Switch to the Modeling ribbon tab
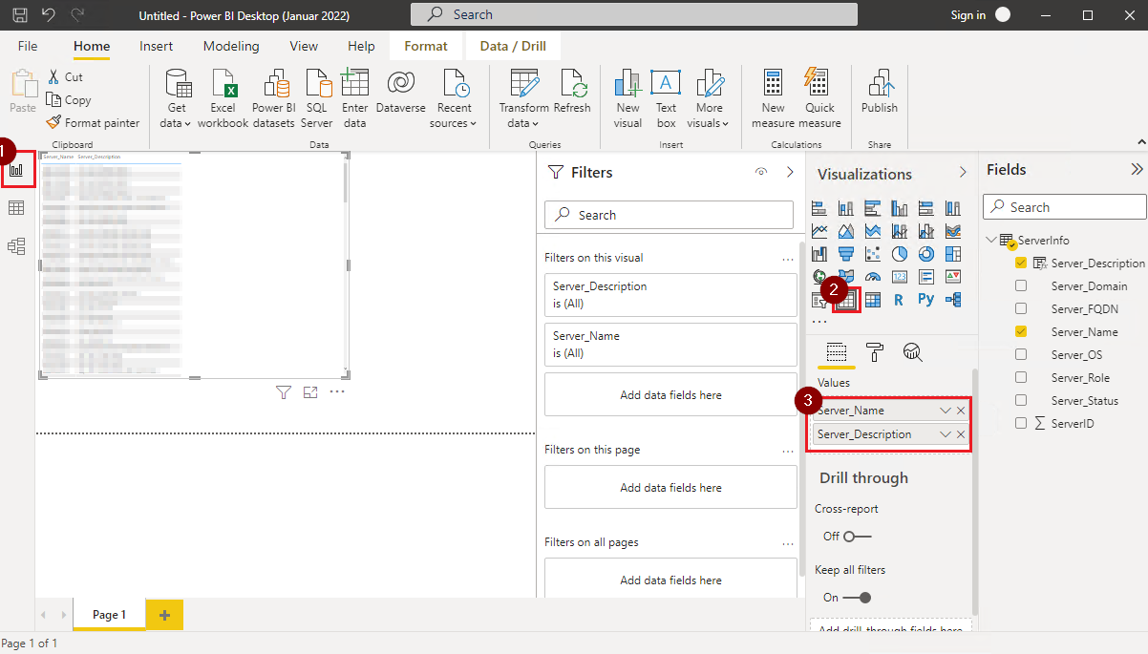1148x654 pixels. pos(231,46)
